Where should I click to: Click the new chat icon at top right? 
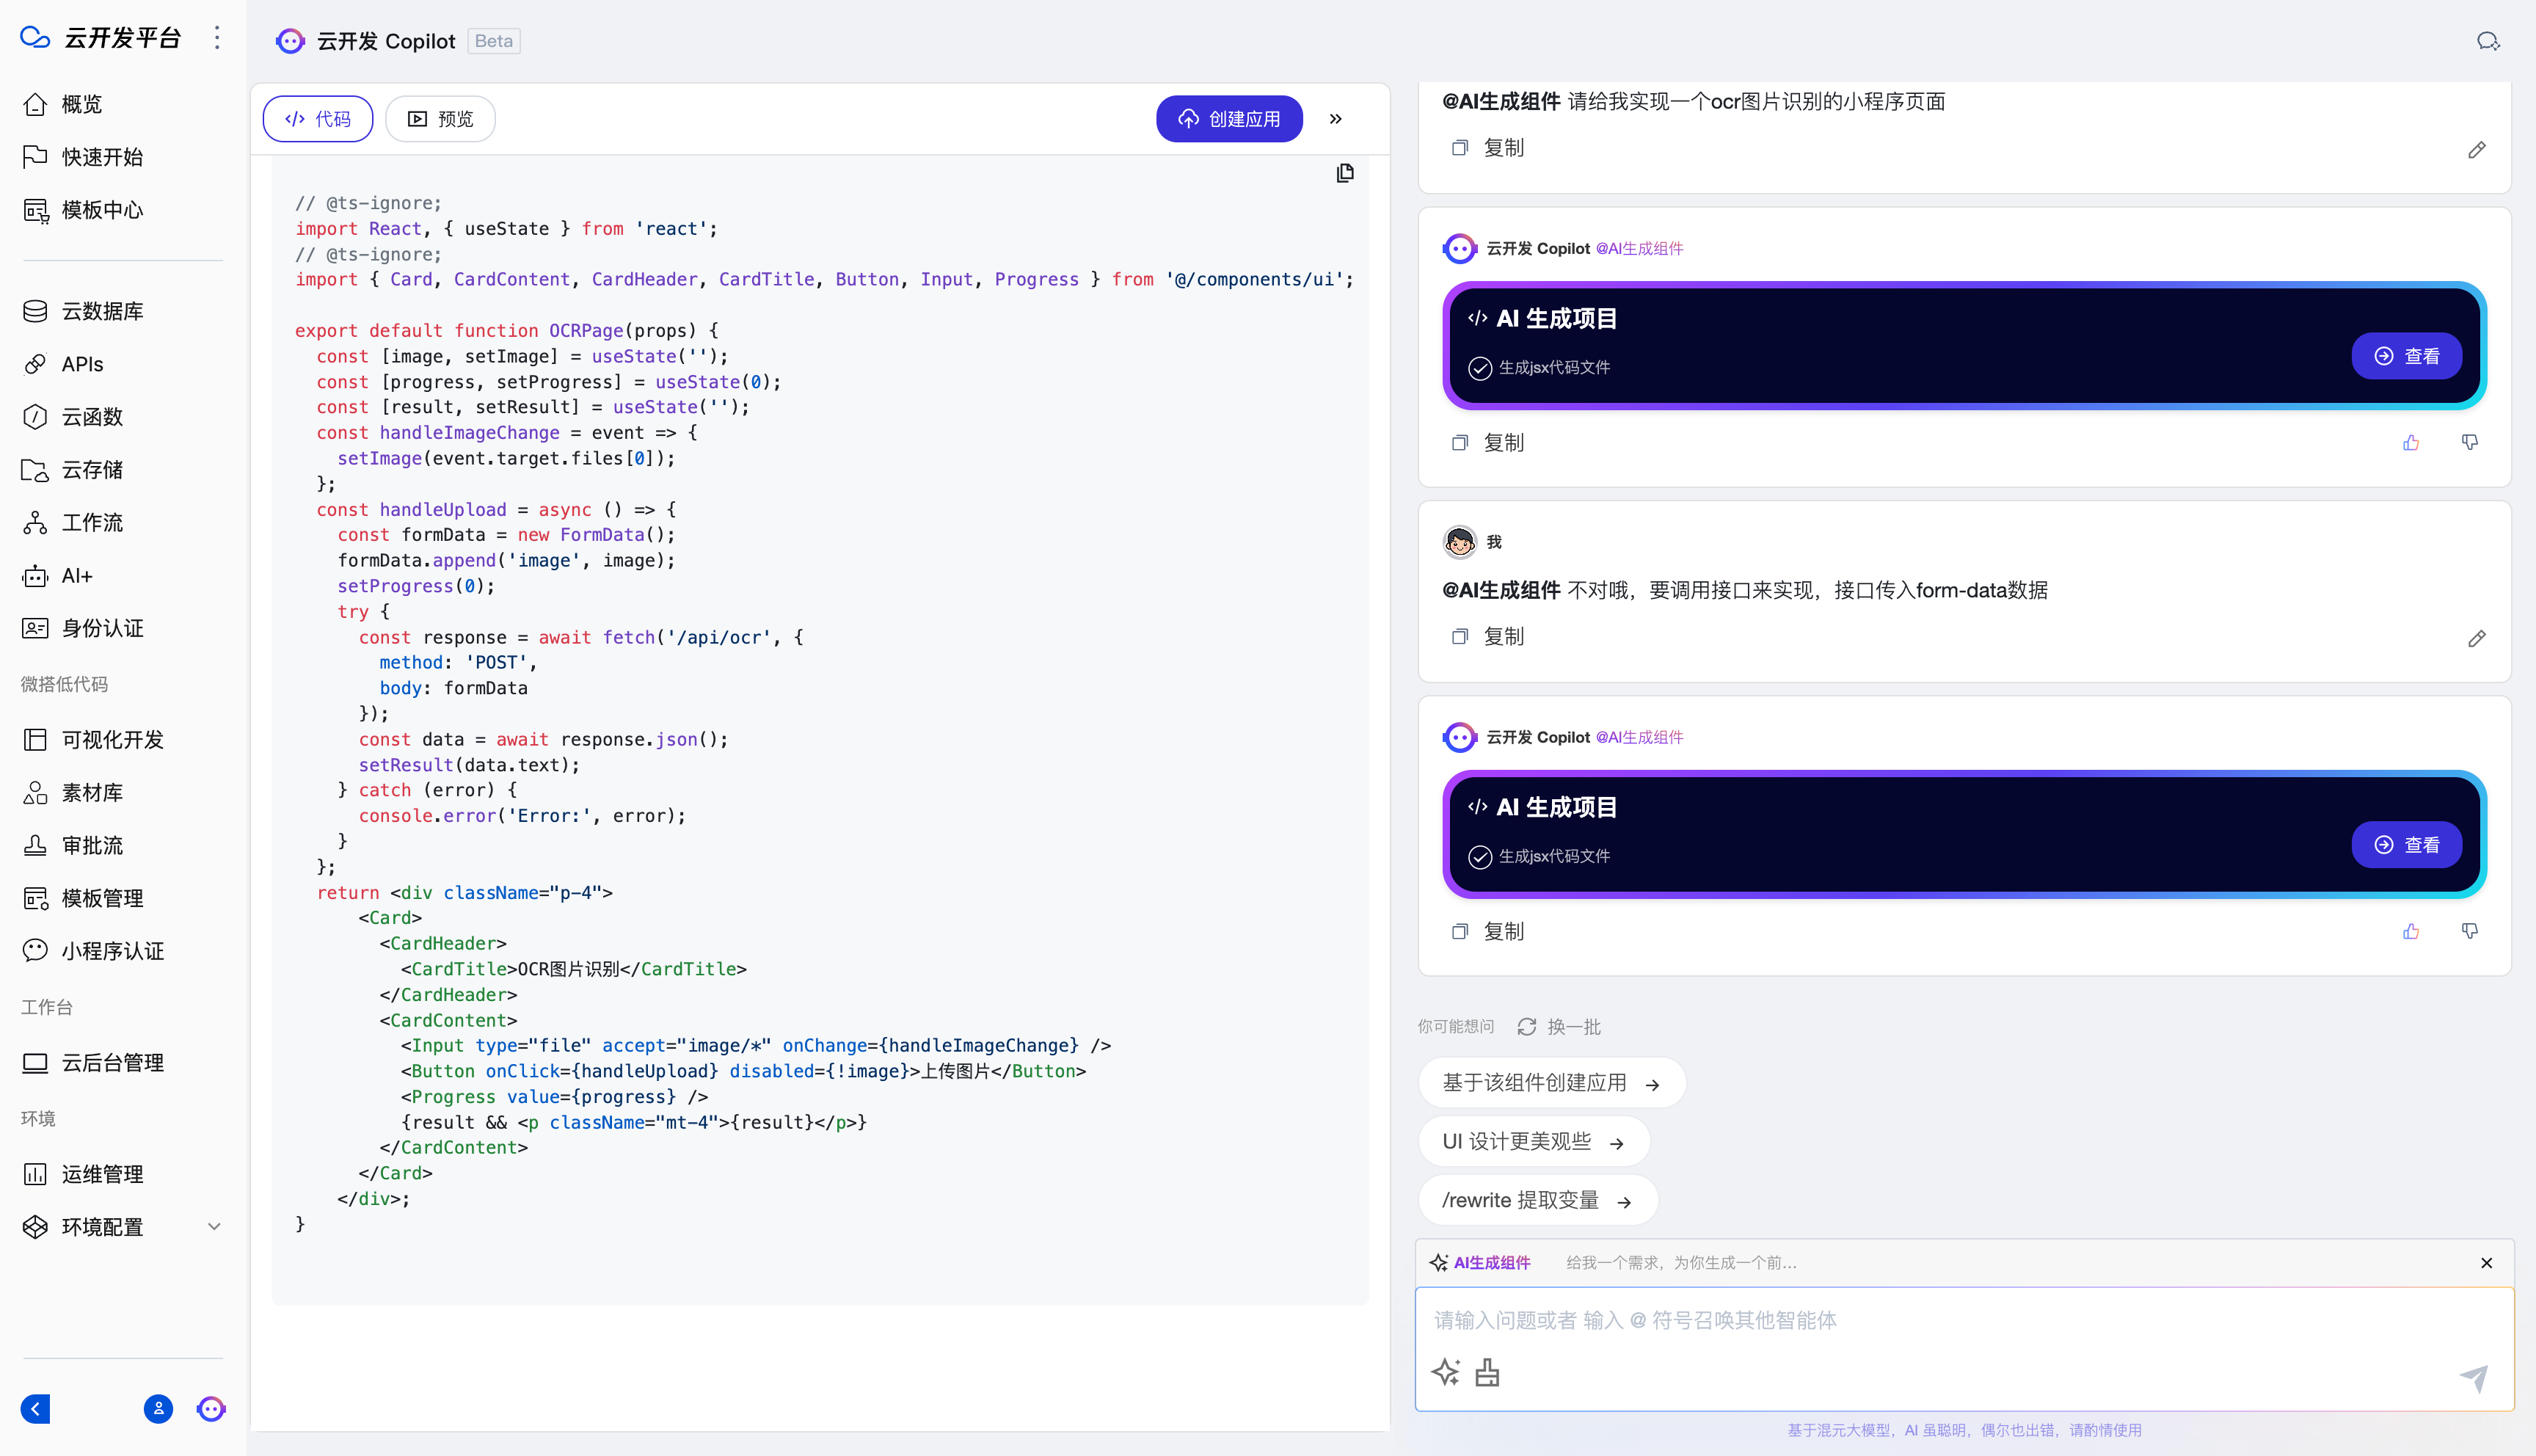tap(2487, 41)
